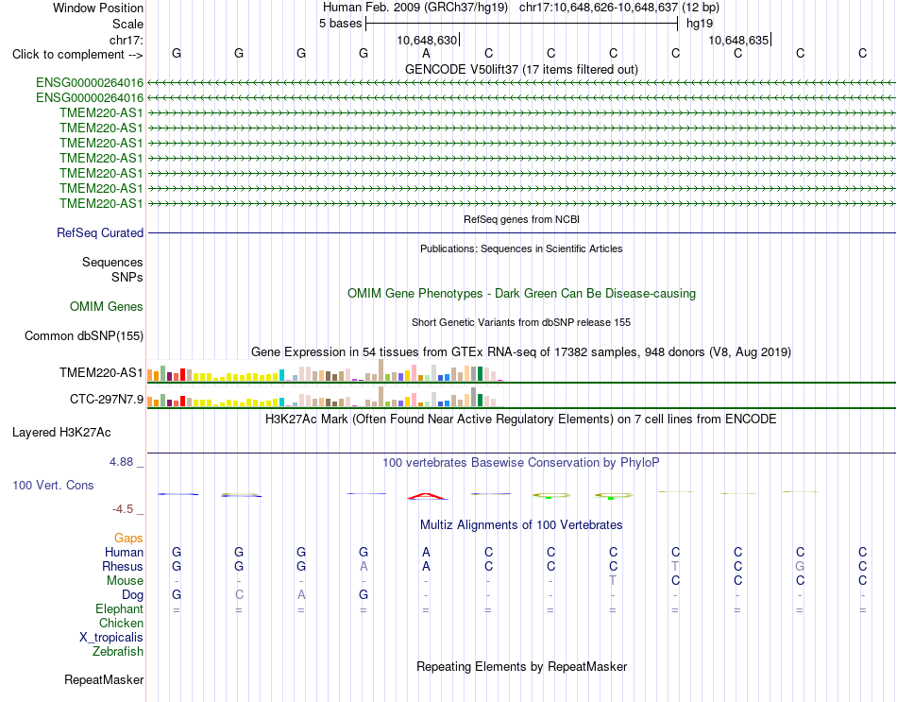Click the Window Position track label
The image size is (897, 702).
tap(98, 8)
